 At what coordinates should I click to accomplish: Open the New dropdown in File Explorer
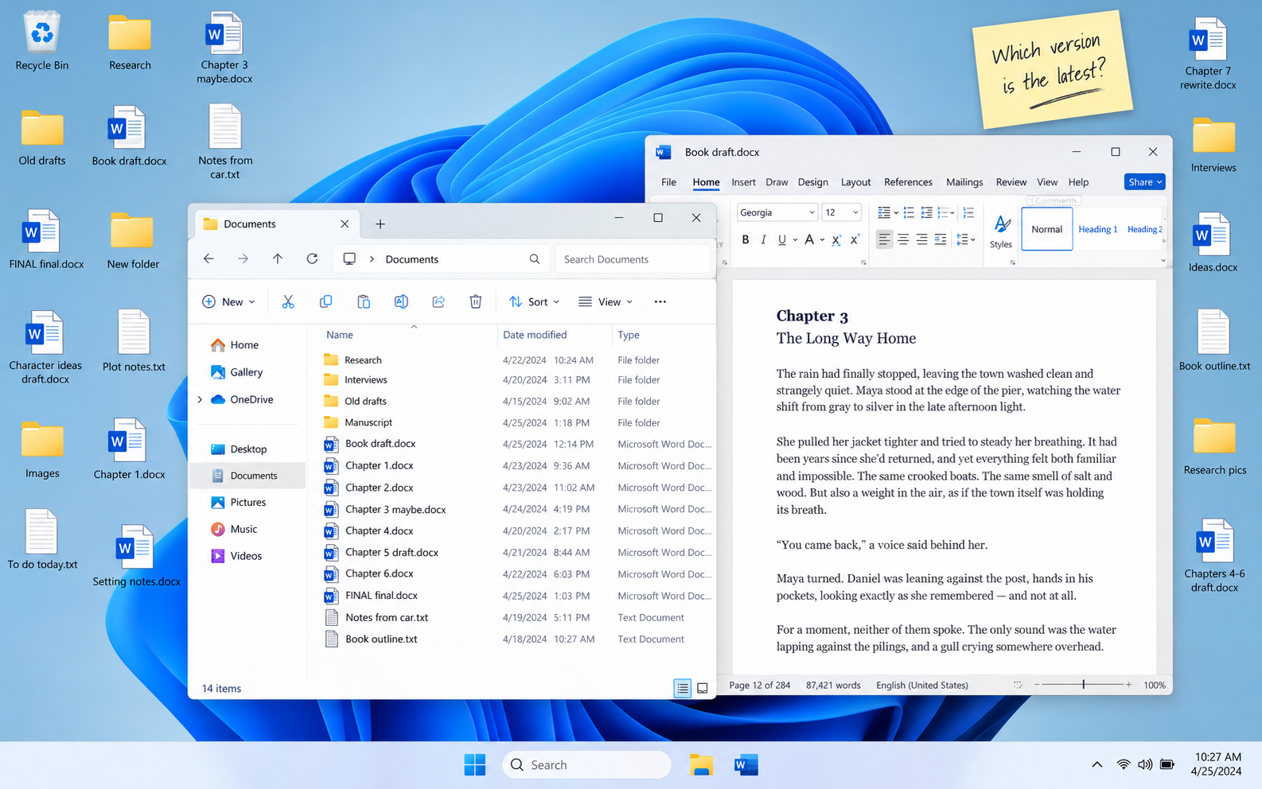(228, 301)
